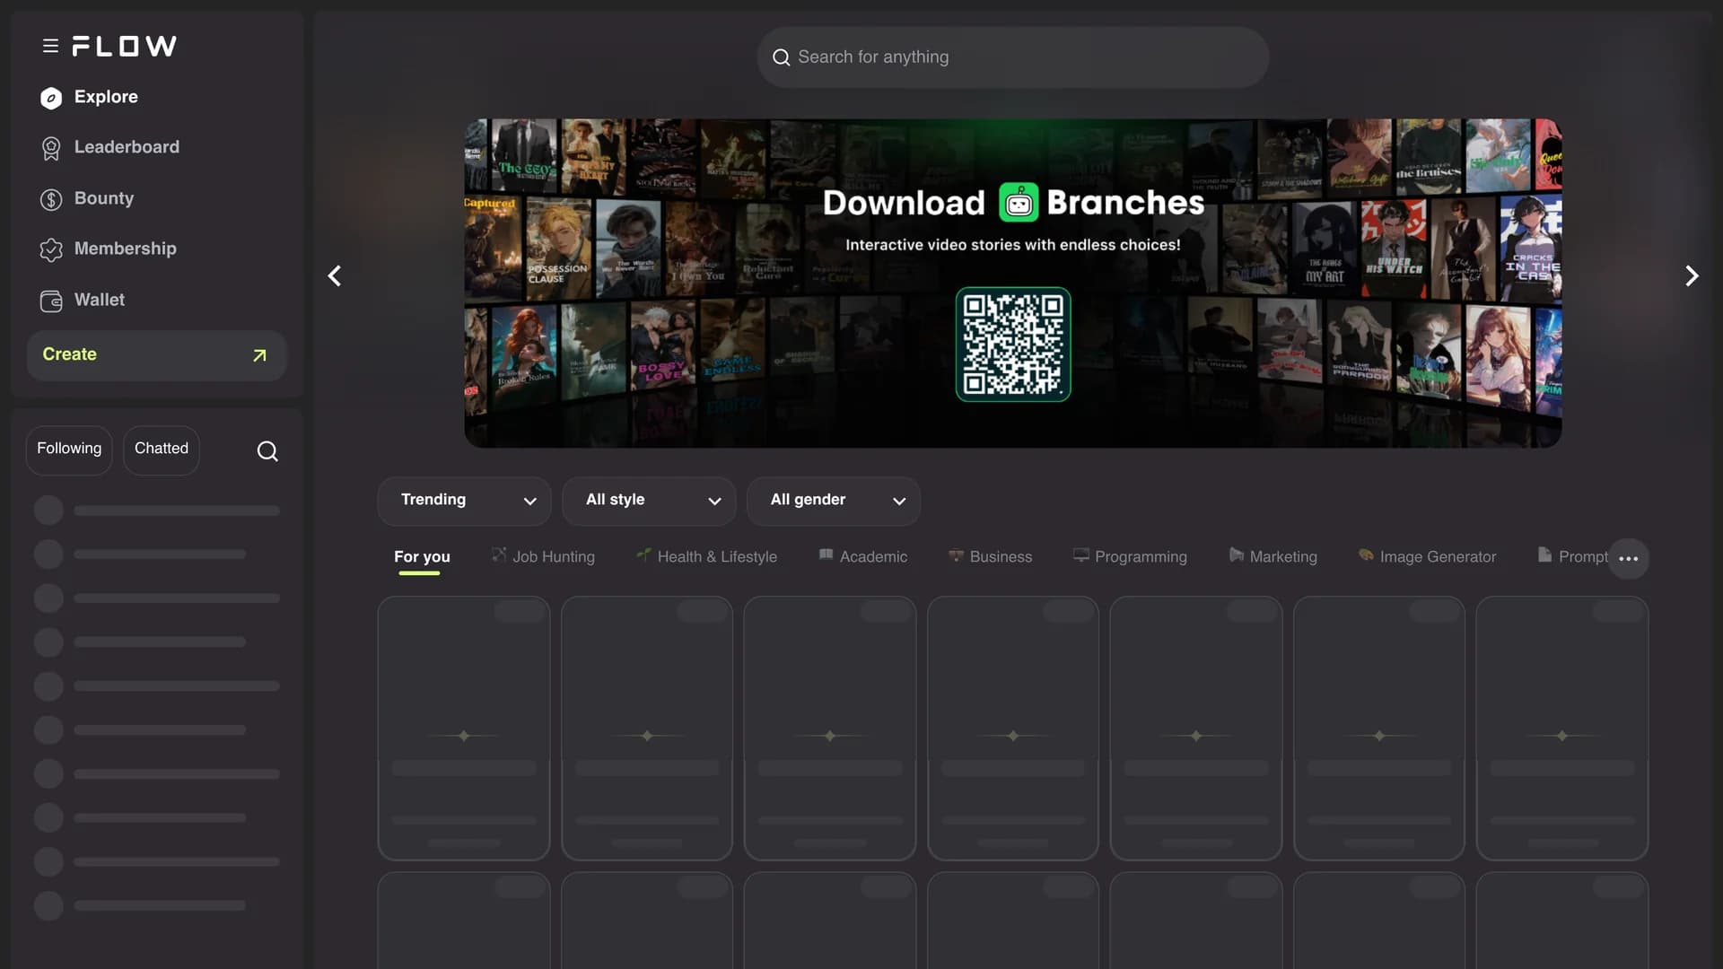
Task: Show more categories with the ellipsis button
Action: tap(1628, 558)
